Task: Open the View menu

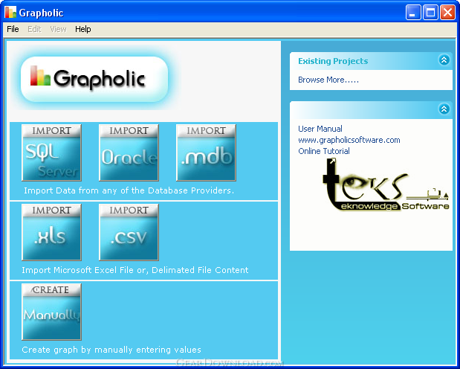Action: [58, 29]
